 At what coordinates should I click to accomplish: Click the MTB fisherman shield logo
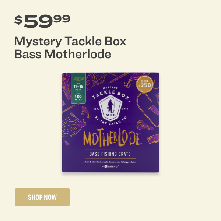[x=110, y=108]
